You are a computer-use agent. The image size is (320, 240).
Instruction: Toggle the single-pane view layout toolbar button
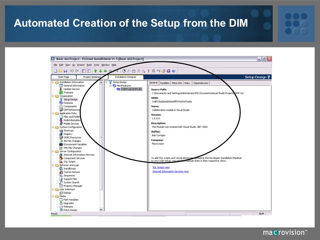(84, 71)
